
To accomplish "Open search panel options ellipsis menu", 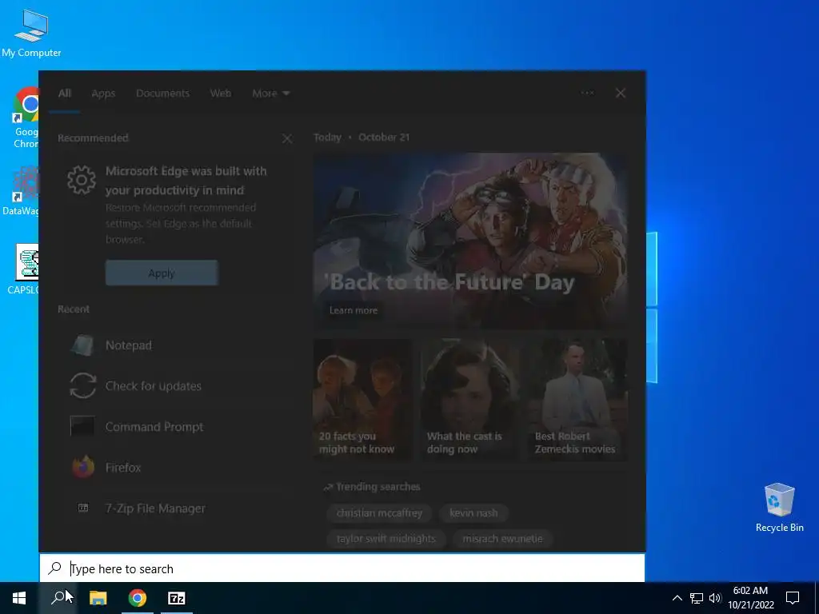I will [x=587, y=93].
